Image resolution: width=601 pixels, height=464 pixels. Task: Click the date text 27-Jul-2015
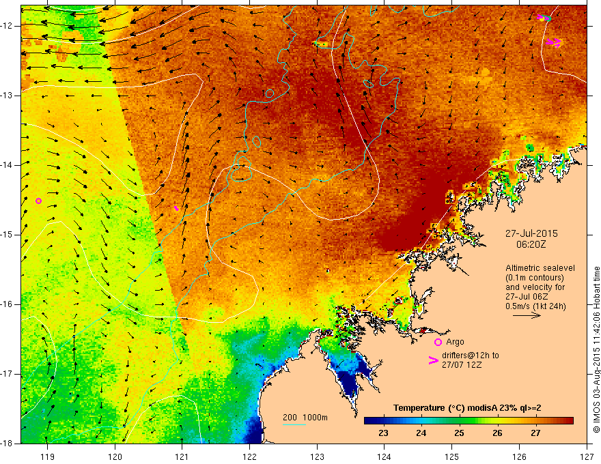(x=531, y=233)
